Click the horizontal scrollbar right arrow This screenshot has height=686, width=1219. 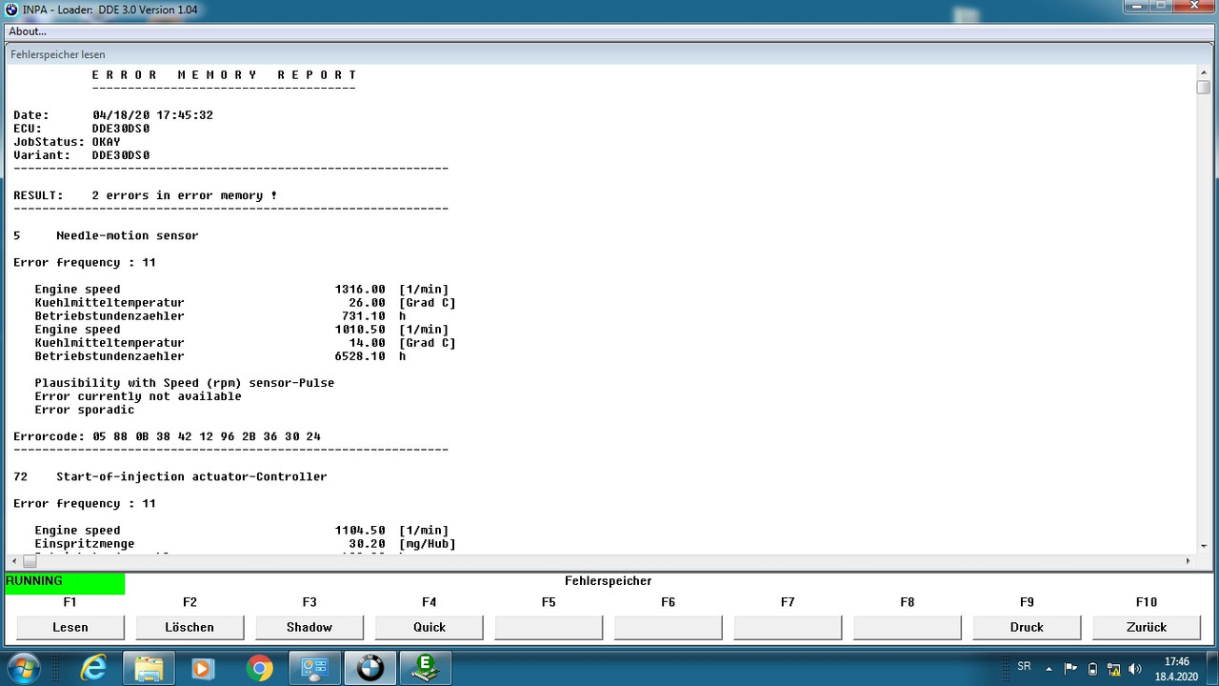[x=1188, y=561]
